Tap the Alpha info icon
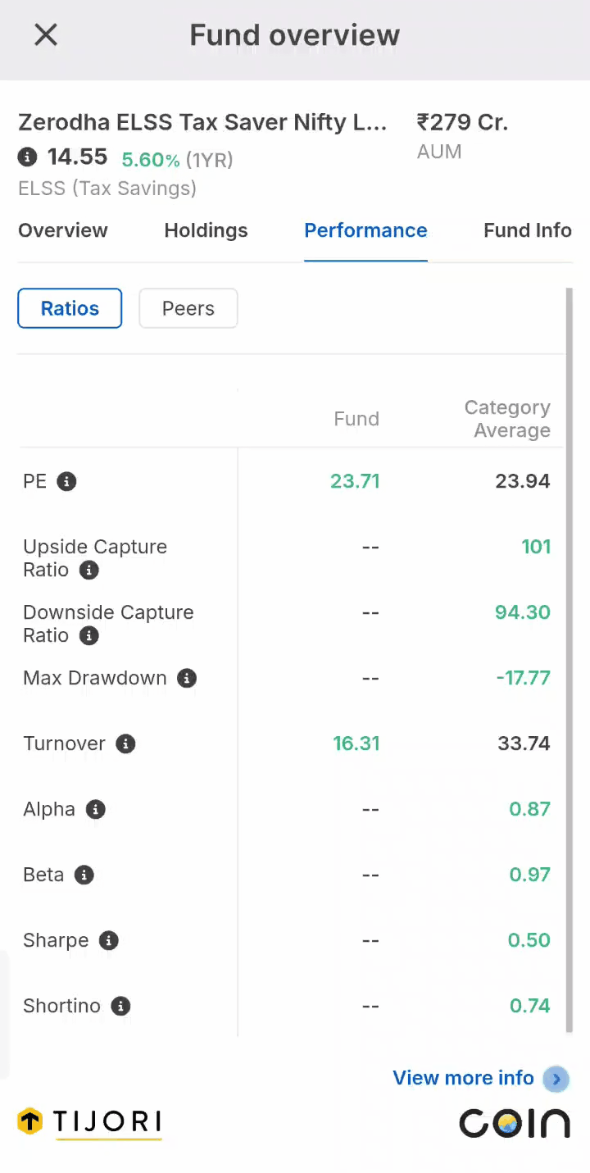Image resolution: width=590 pixels, height=1173 pixels. coord(96,809)
